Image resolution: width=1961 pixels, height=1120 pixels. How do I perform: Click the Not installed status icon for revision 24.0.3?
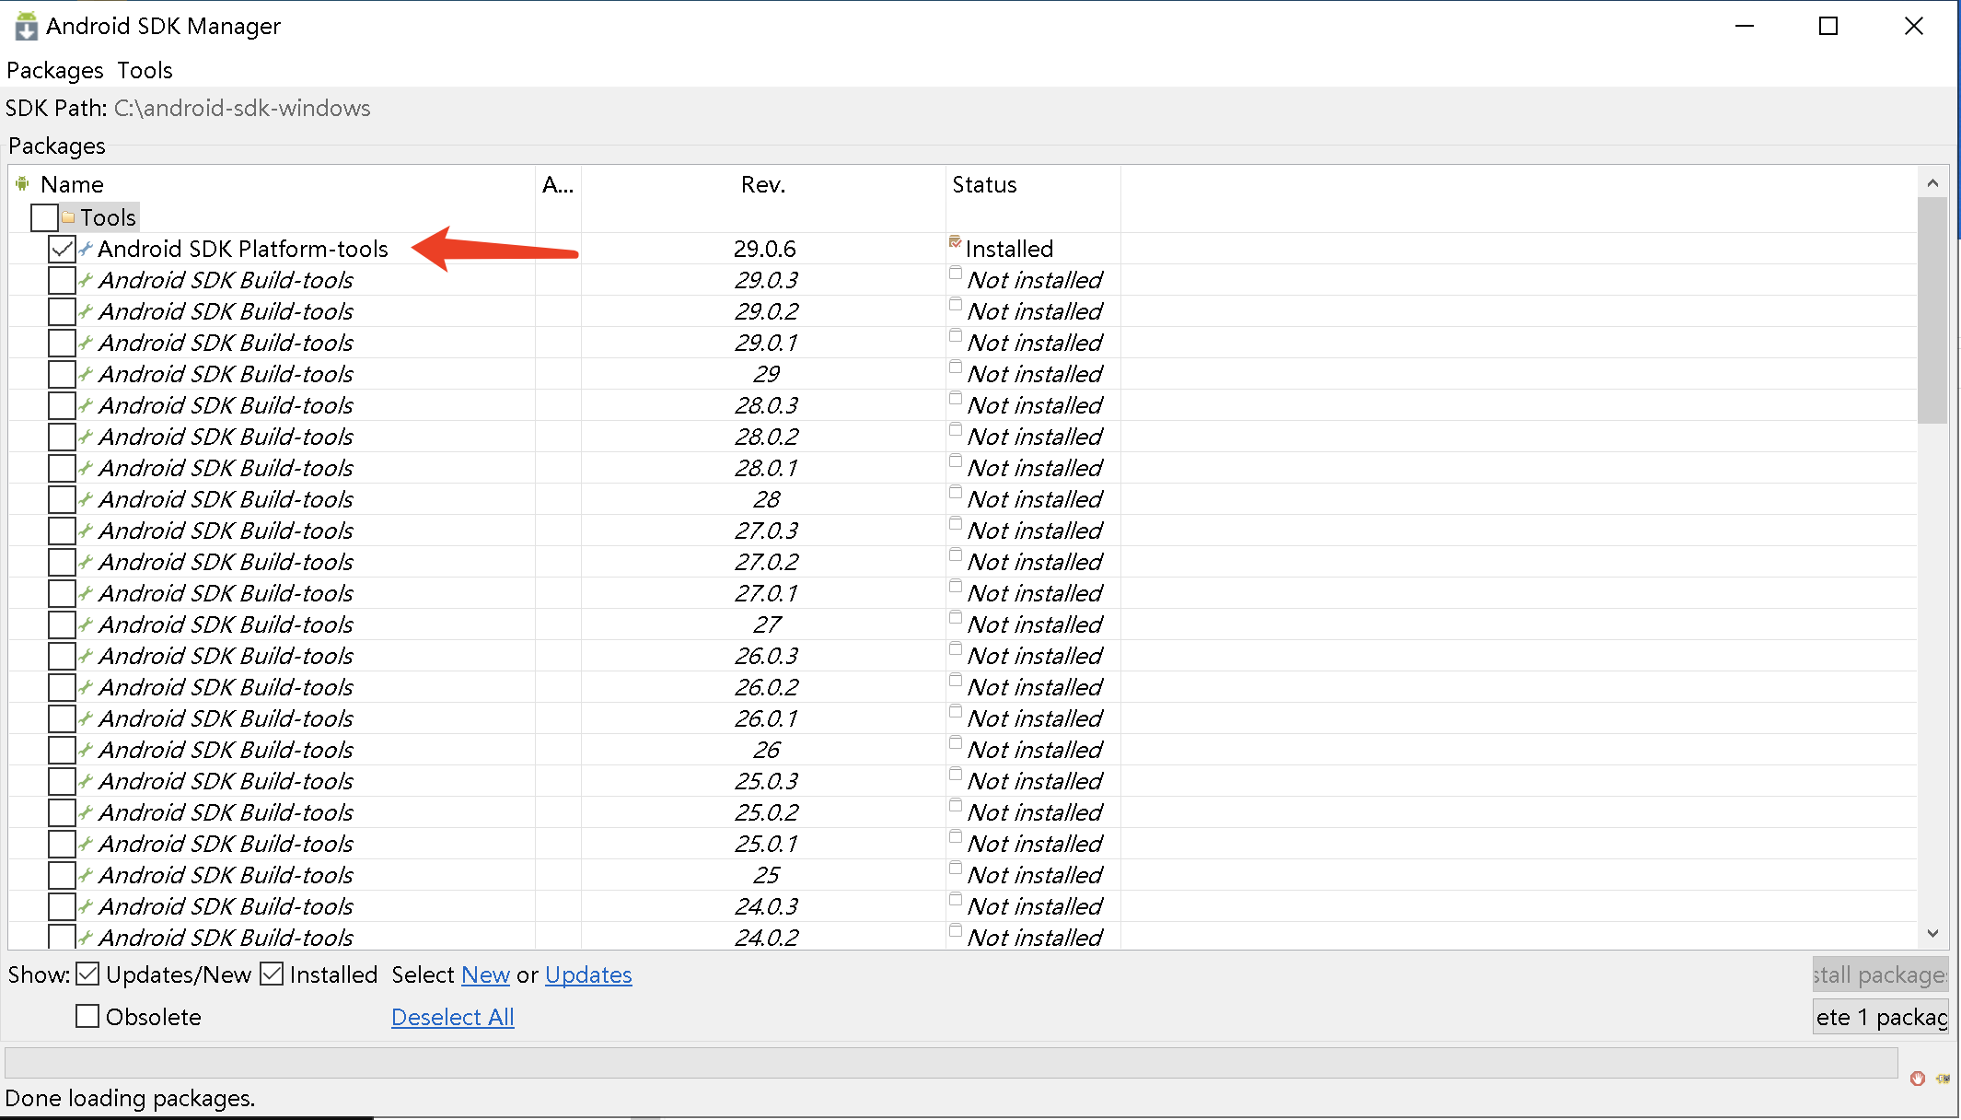(x=956, y=900)
